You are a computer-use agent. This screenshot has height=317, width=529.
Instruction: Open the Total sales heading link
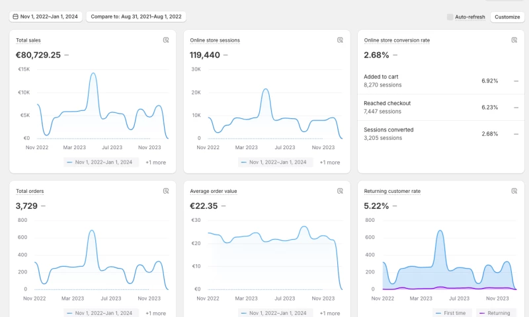point(28,40)
